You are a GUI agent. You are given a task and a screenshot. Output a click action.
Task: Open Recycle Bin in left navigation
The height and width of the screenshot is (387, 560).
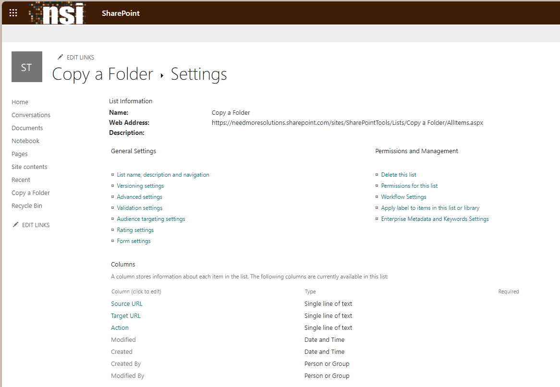click(27, 206)
